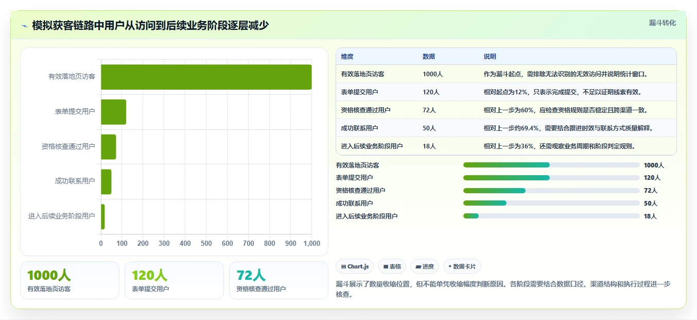Viewport: 697px width, 320px height.
Task: Click the 成功联系用户 bar in chart
Action: 106,181
